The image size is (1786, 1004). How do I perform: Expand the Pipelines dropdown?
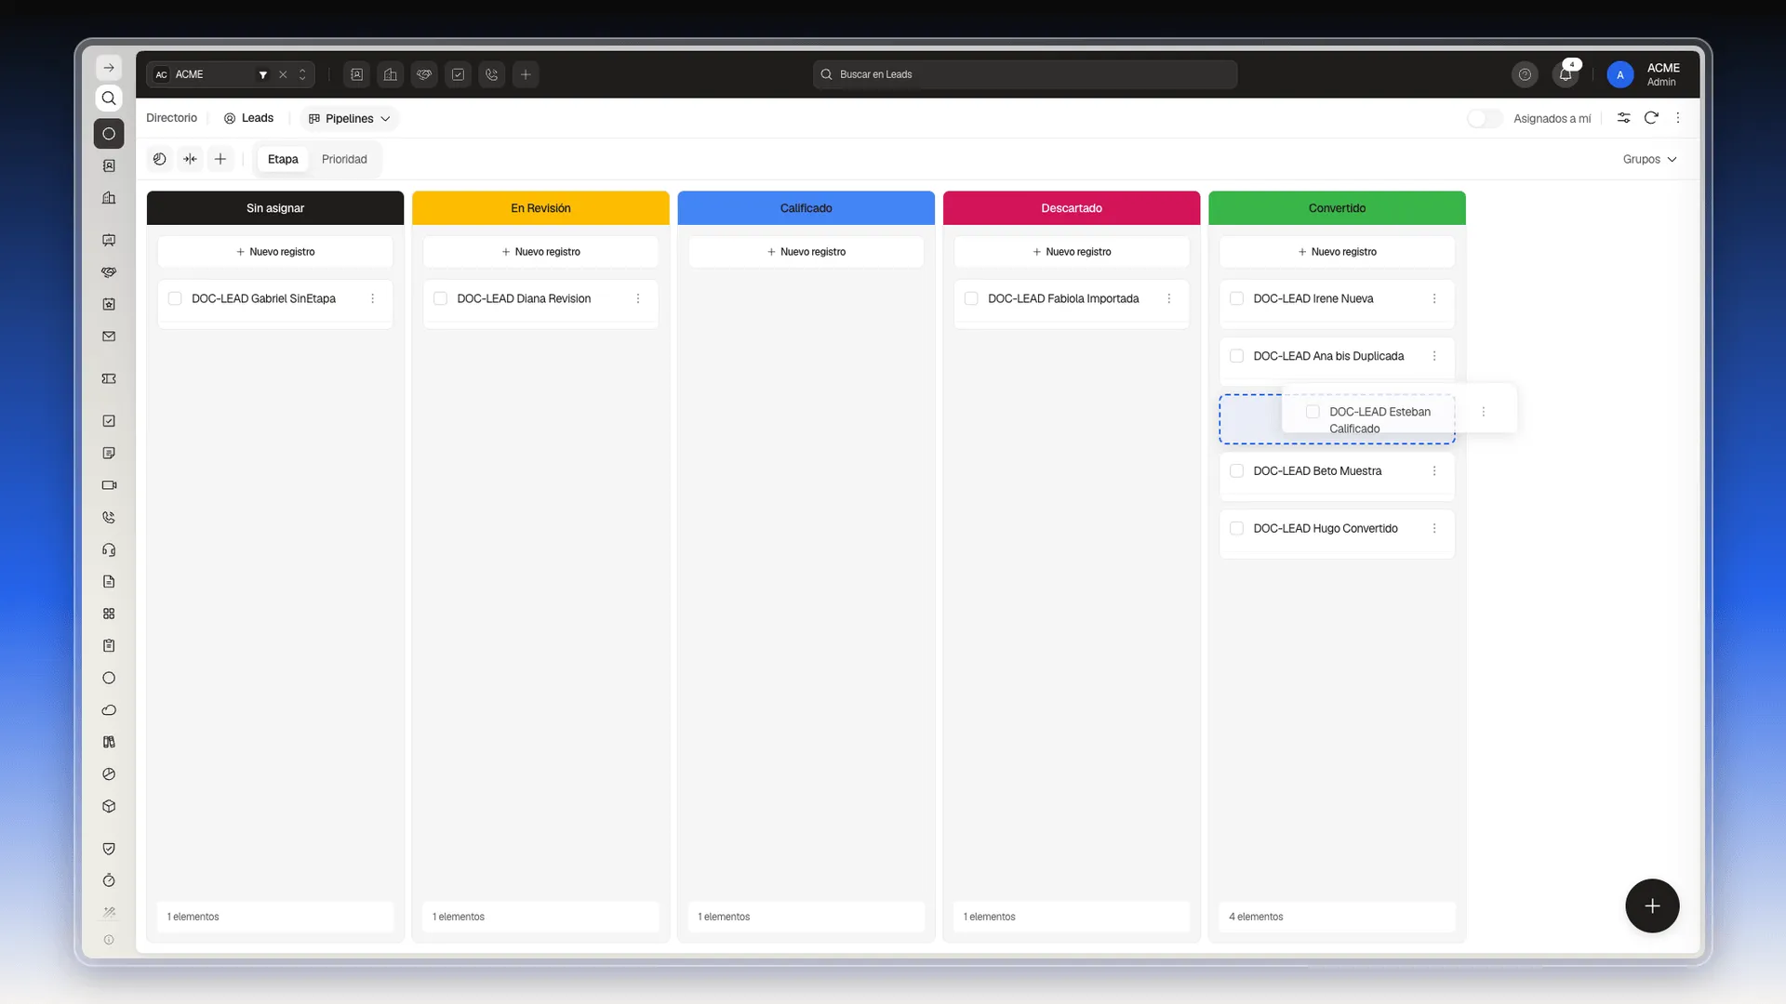pos(350,118)
